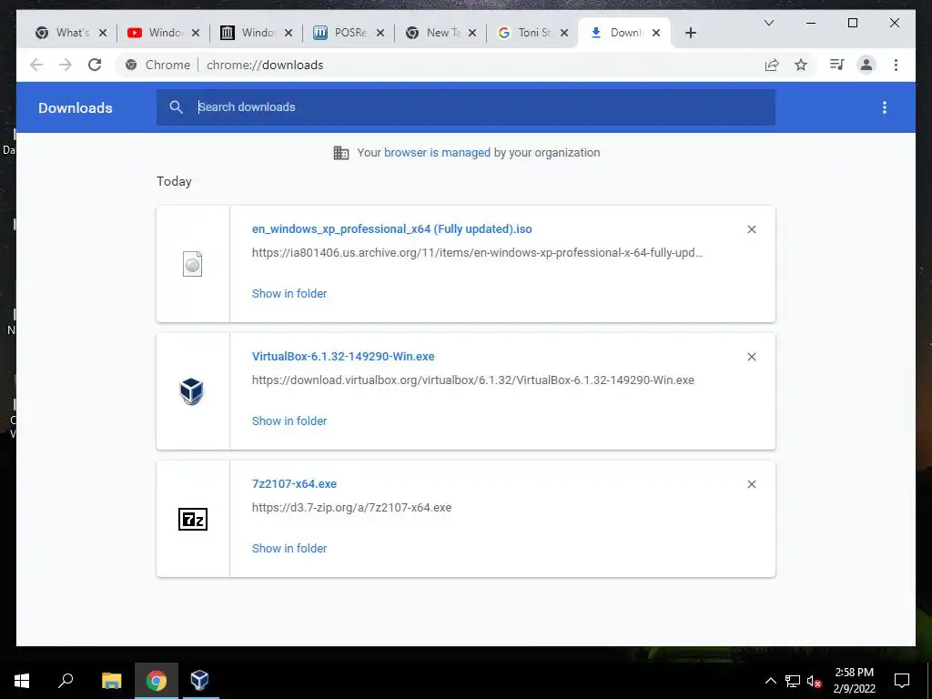Show the Windows XP ISO in folder
The image size is (932, 699).
(289, 294)
